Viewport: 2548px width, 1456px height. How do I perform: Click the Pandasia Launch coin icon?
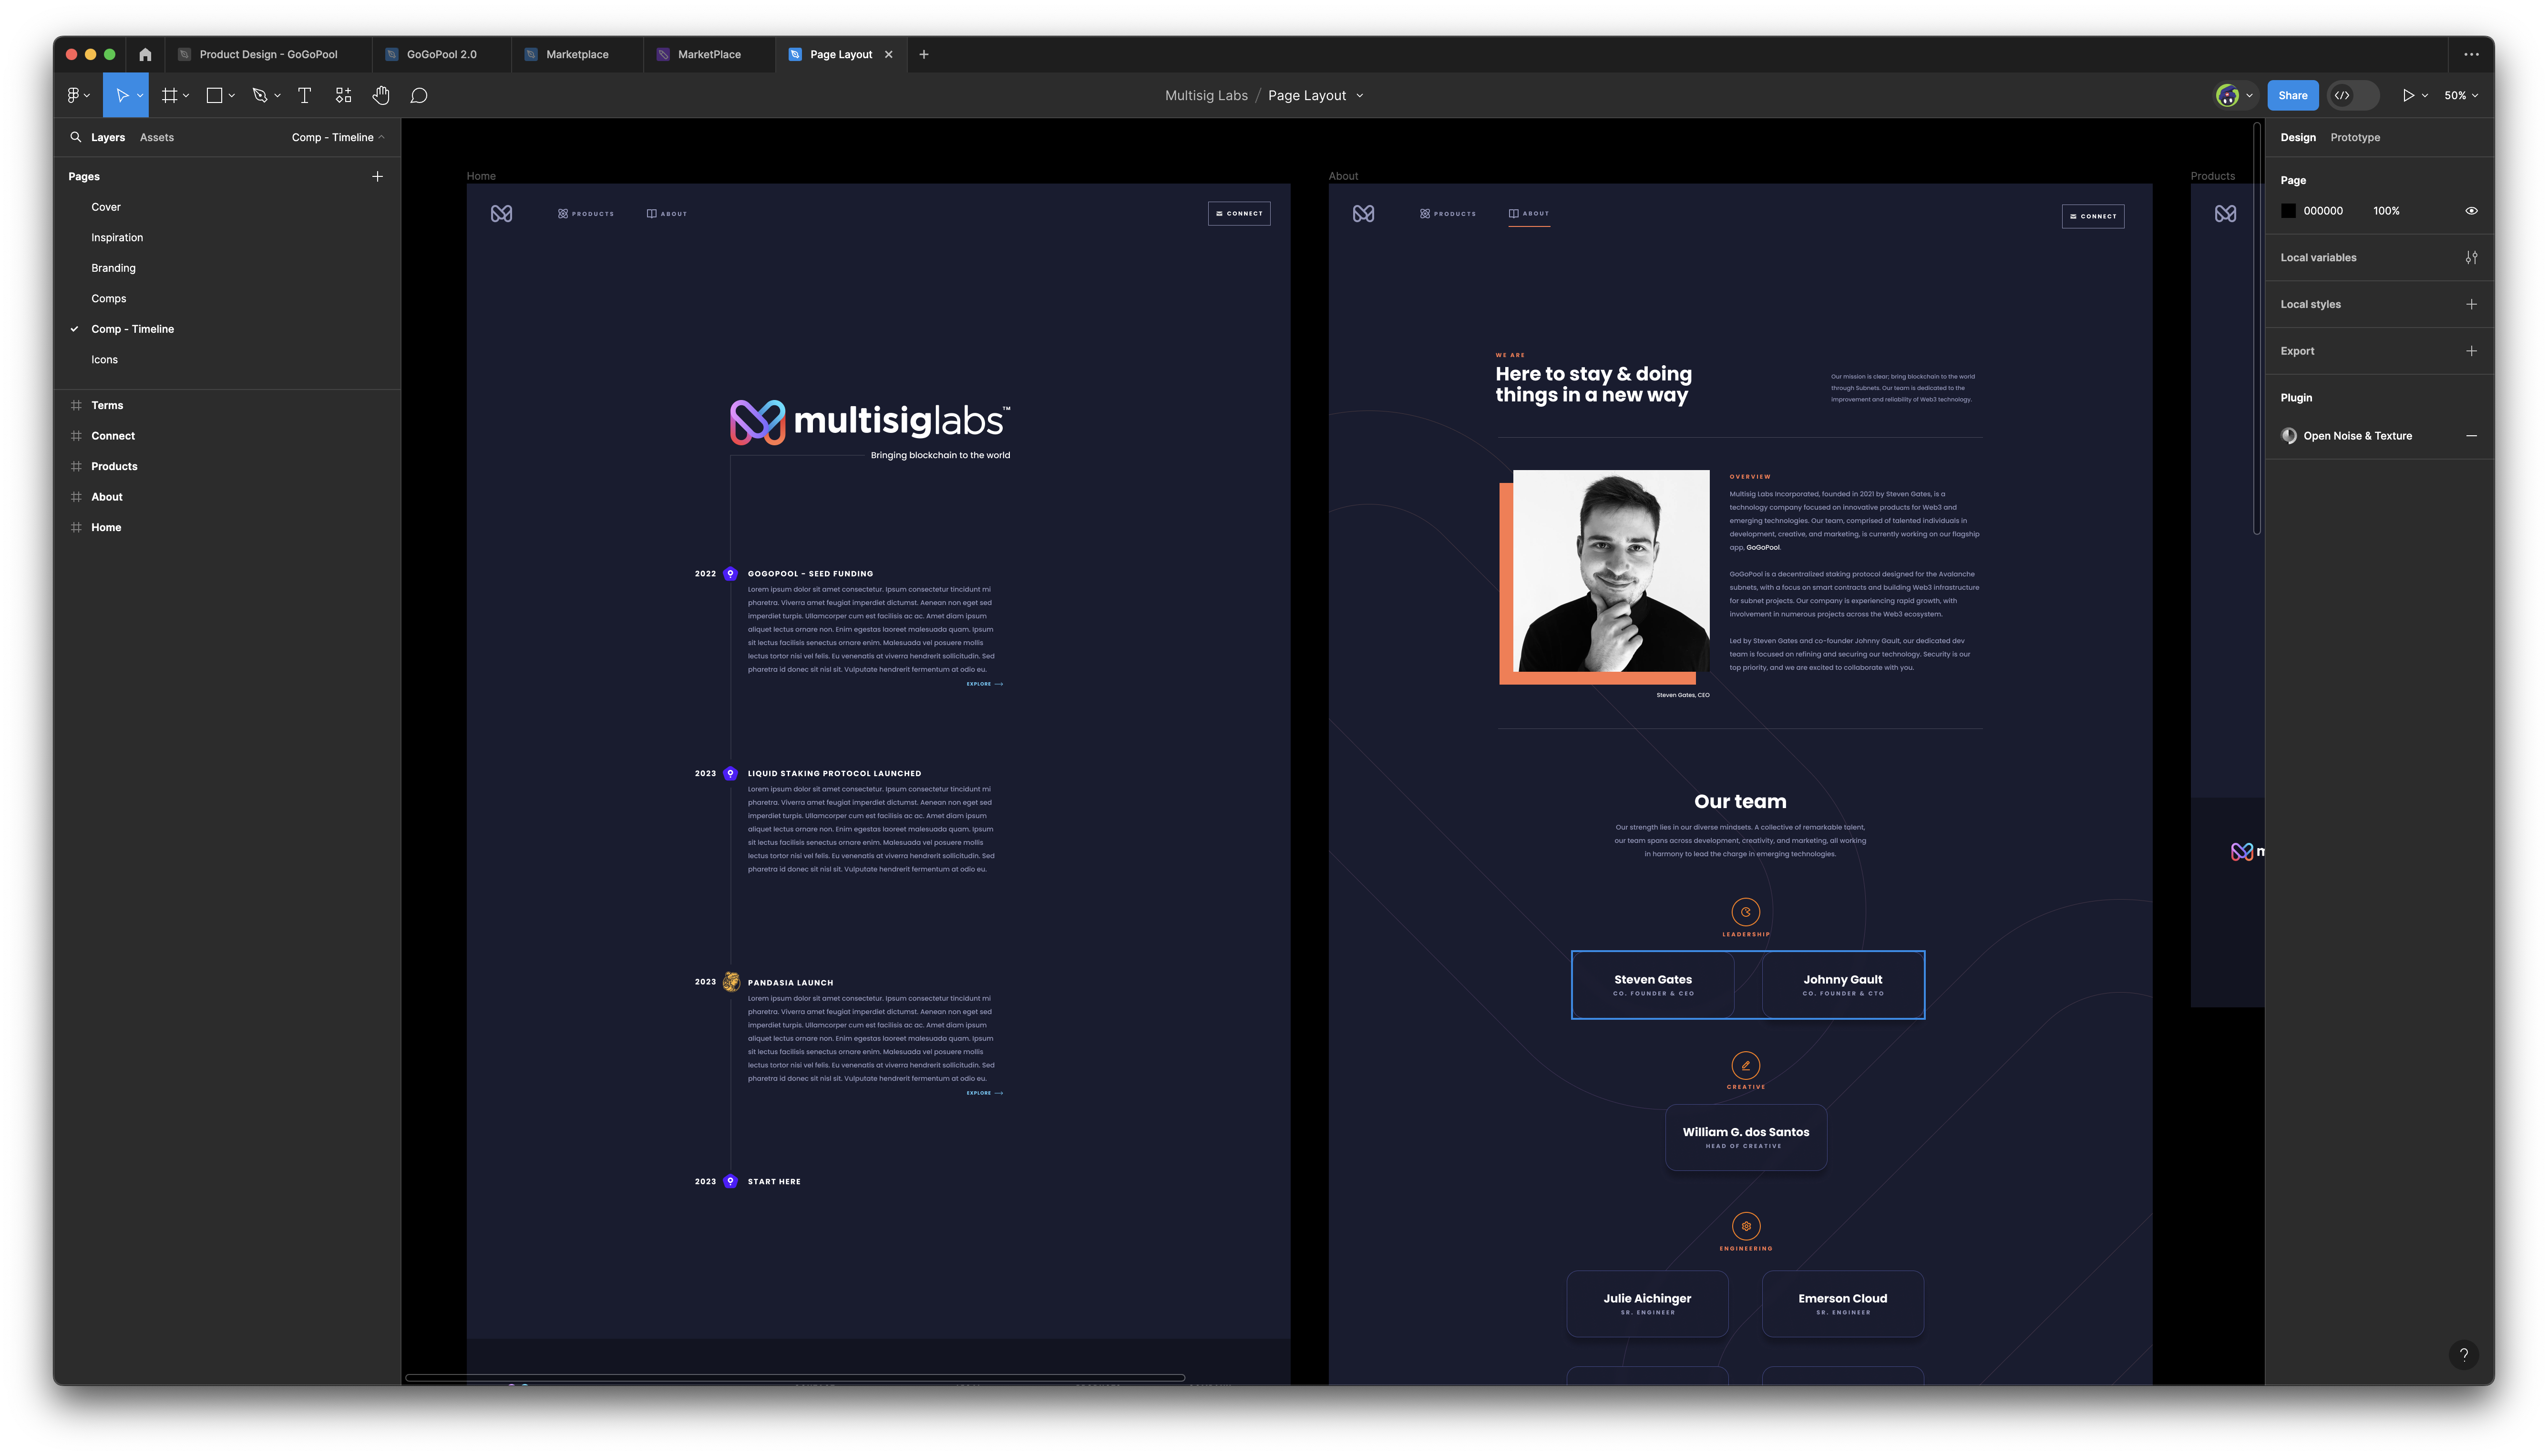pyautogui.click(x=731, y=982)
